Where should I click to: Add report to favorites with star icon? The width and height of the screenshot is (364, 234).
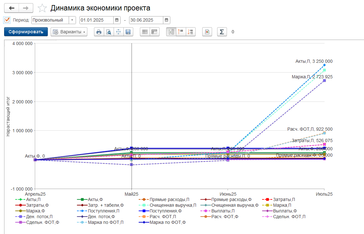click(42, 8)
